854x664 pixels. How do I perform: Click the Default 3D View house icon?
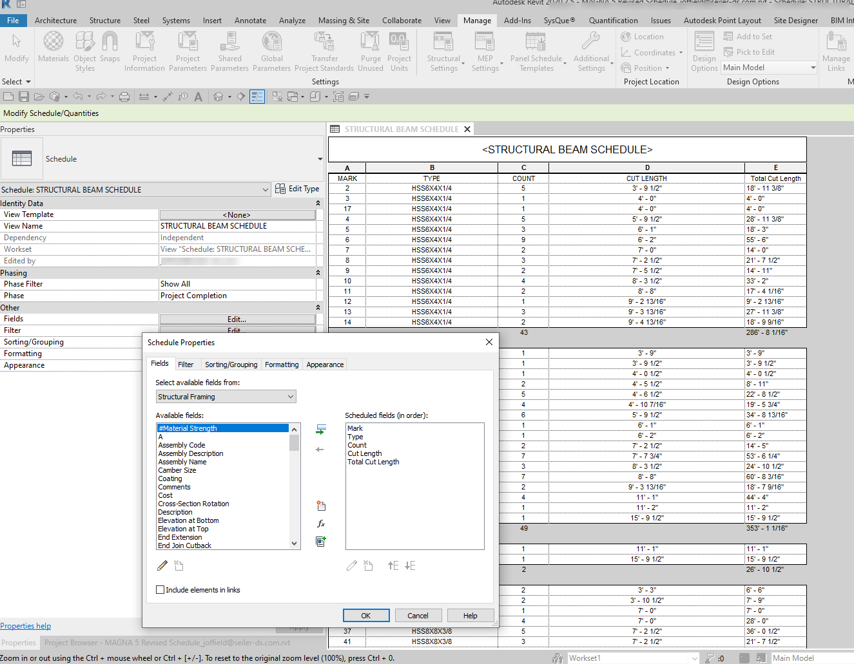(x=218, y=97)
